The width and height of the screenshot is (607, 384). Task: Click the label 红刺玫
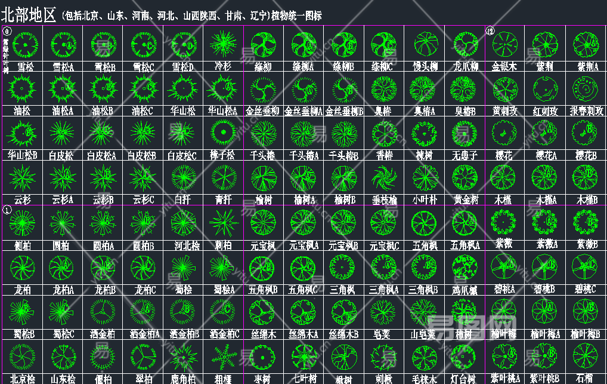coord(545,111)
